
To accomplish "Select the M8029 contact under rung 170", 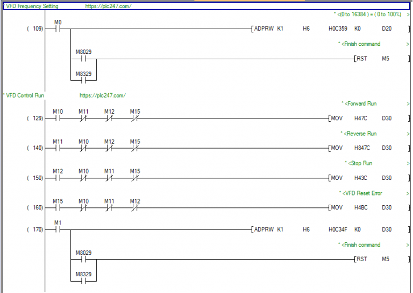I will pyautogui.click(x=83, y=260).
